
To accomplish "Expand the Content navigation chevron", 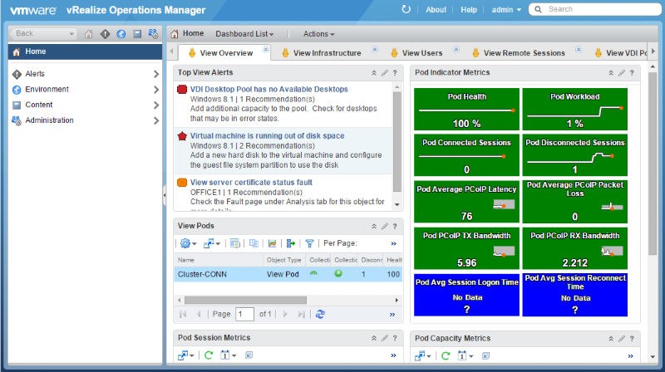I will [x=156, y=105].
